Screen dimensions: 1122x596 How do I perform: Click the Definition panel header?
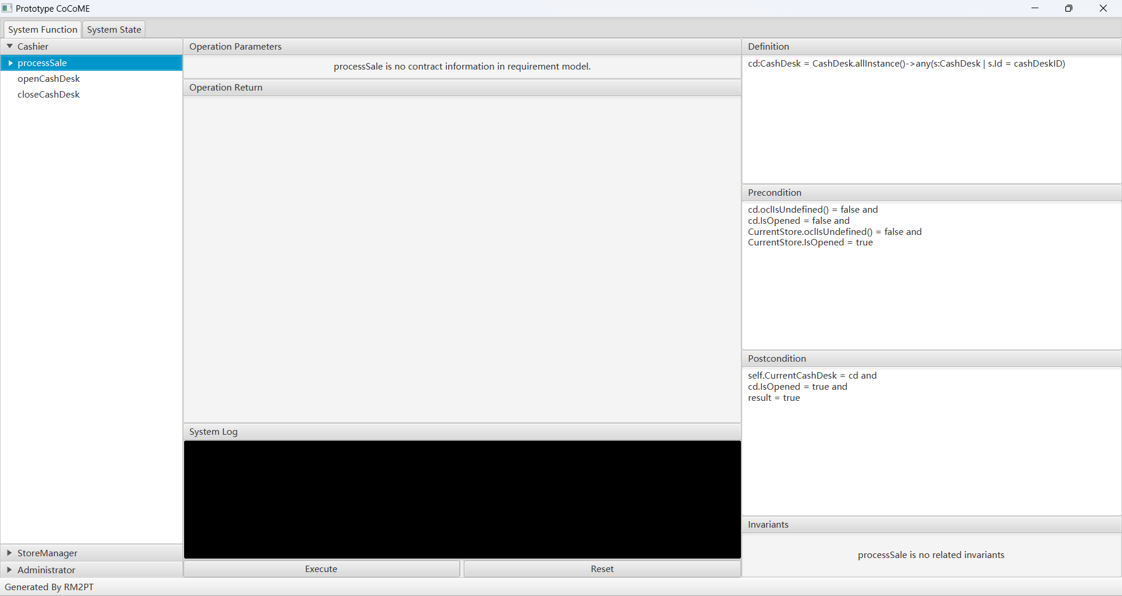point(931,47)
